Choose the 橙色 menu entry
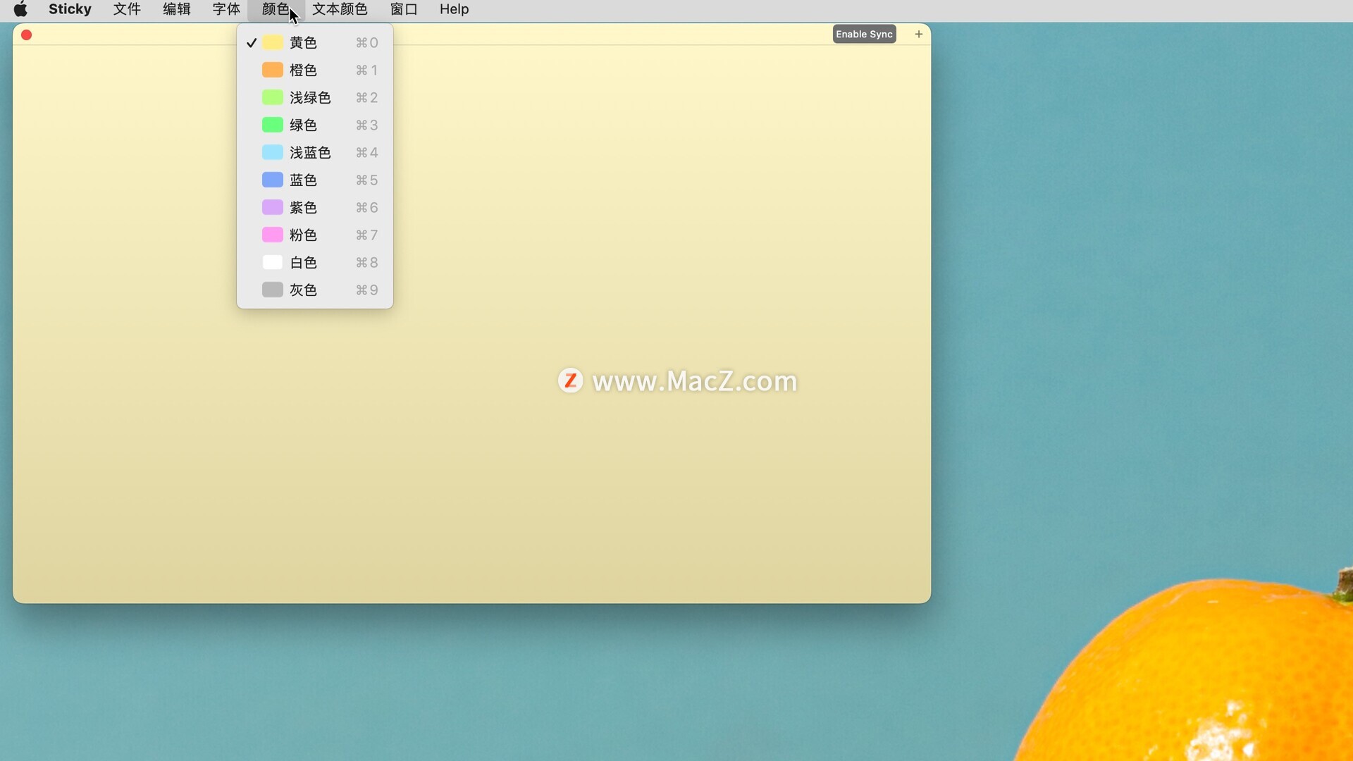Viewport: 1353px width, 761px height. click(x=315, y=70)
